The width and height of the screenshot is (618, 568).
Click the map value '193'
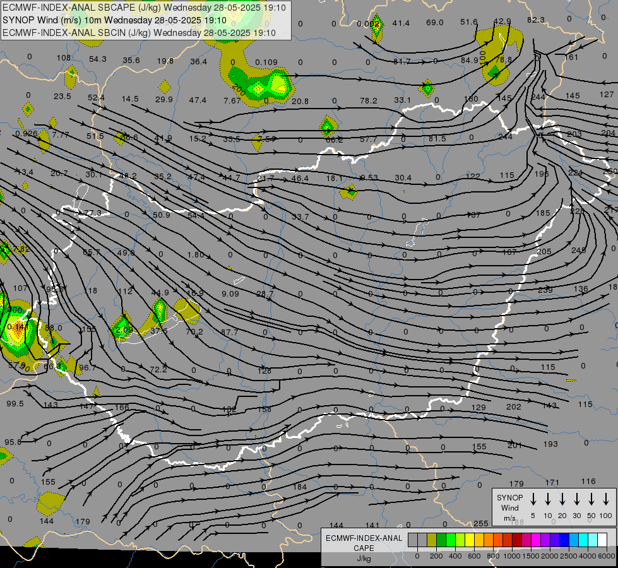550,444
